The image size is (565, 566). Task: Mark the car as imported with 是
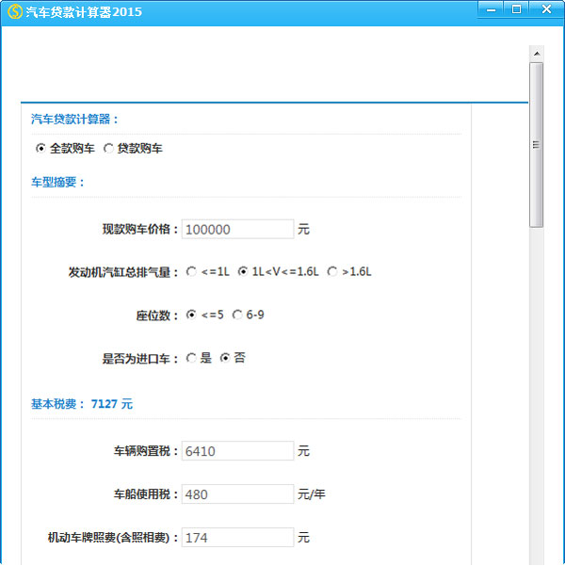tap(191, 358)
